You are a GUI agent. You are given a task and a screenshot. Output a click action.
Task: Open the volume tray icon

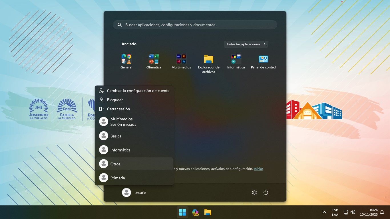coord(353,212)
